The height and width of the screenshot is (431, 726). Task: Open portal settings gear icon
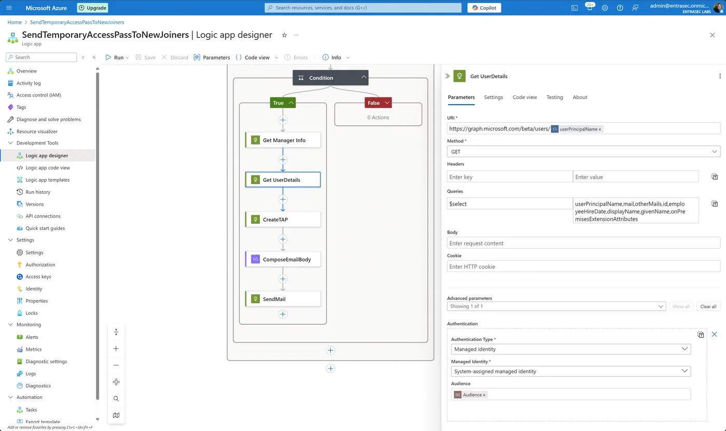[605, 8]
